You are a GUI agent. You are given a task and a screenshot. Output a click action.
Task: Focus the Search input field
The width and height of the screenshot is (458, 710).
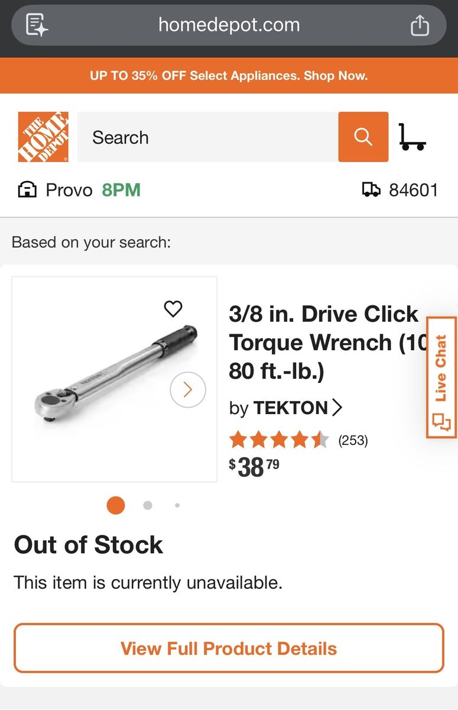tap(207, 137)
